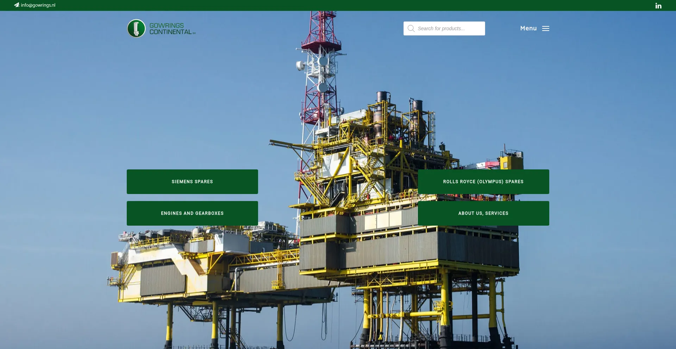
Task: Select the Engines and Gearboxes button
Action: point(192,213)
